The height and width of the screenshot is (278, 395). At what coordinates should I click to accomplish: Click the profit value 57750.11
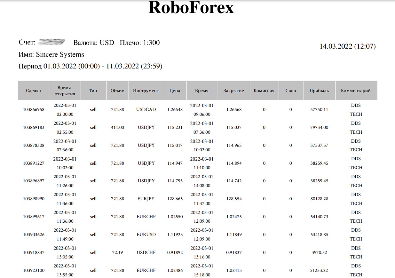319,110
